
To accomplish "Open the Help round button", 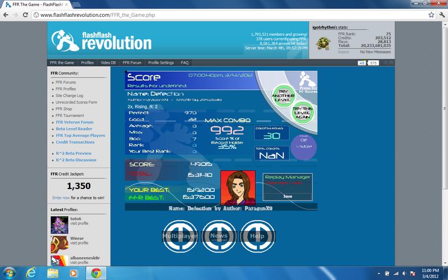I will (x=257, y=236).
